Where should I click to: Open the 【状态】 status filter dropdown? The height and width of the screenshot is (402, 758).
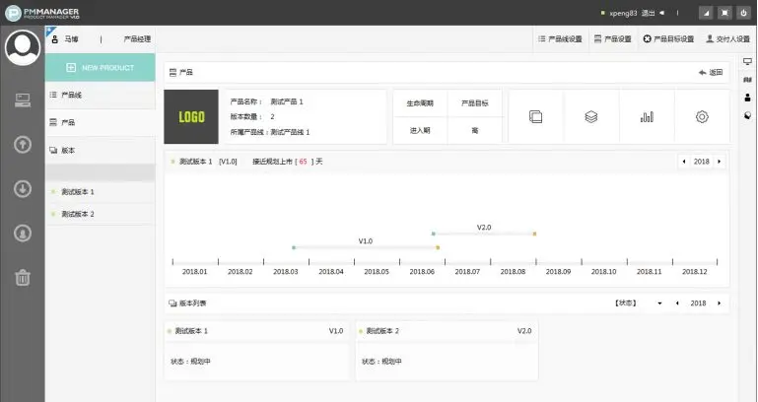[639, 303]
